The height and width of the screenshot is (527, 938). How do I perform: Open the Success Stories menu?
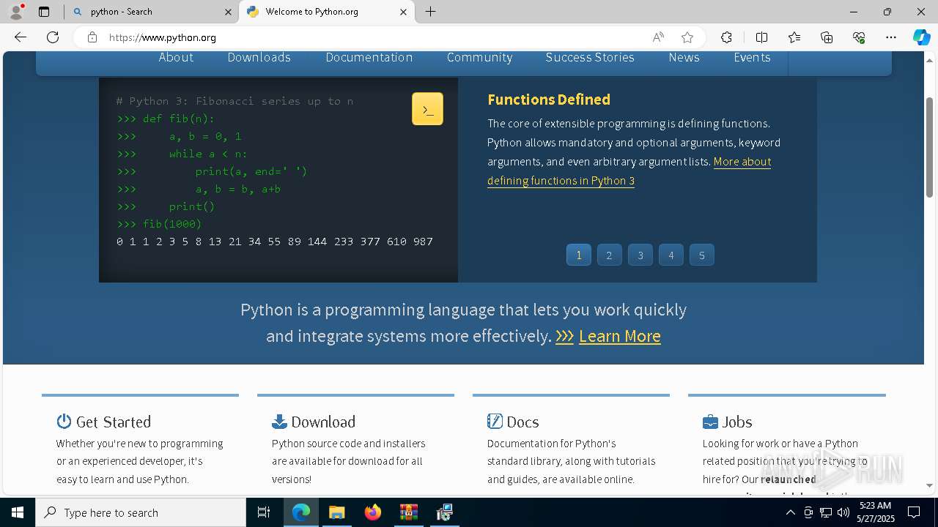click(x=590, y=57)
